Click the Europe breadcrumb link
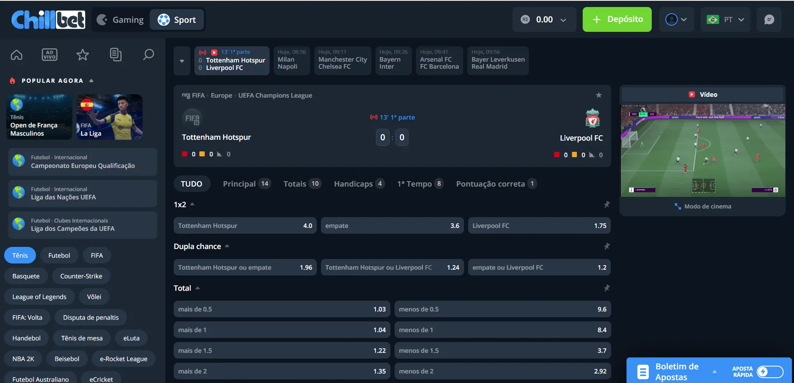 pyautogui.click(x=221, y=95)
